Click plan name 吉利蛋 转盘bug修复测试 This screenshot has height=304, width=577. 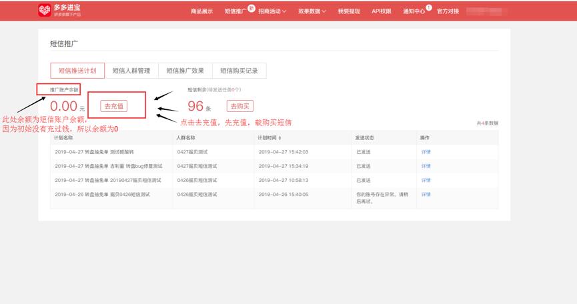[109, 166]
